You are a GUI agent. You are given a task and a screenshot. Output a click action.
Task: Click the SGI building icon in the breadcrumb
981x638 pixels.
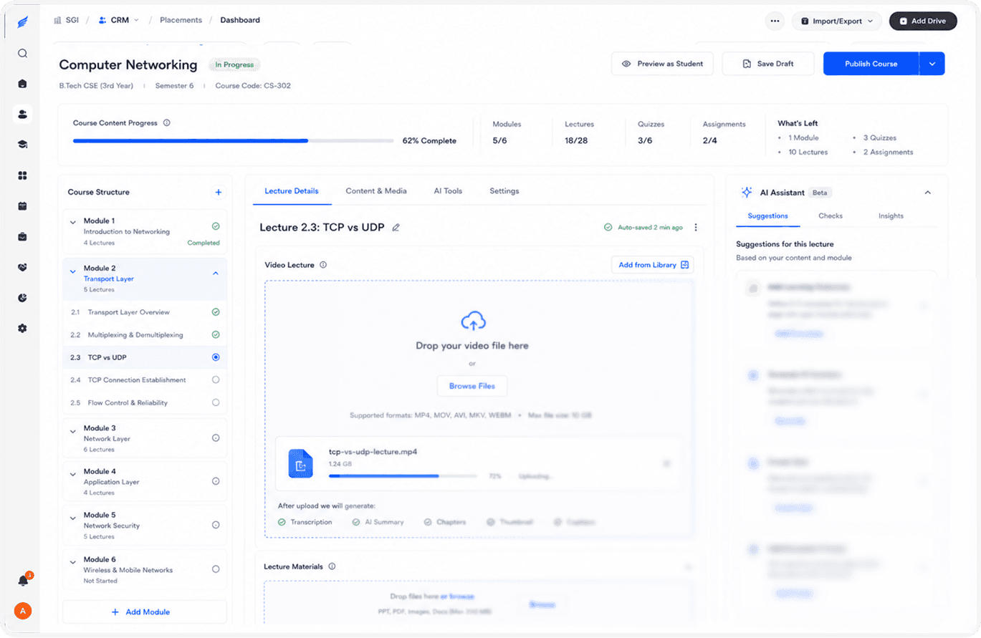pos(57,20)
